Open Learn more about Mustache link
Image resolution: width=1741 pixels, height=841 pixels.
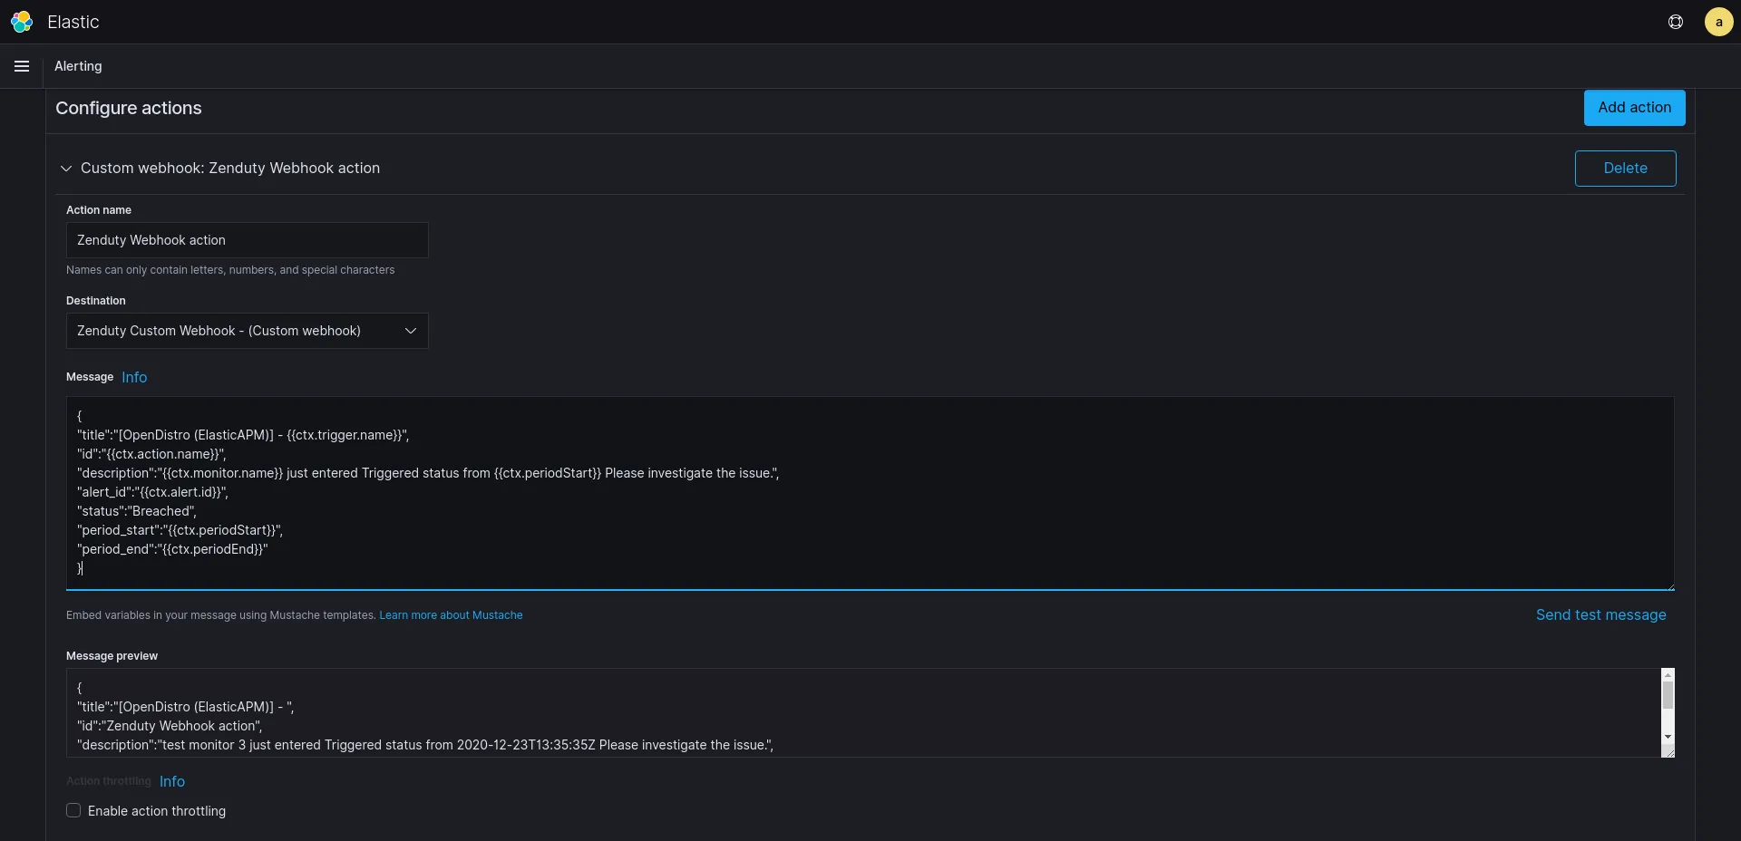click(451, 615)
